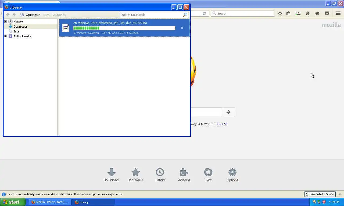The height and width of the screenshot is (206, 344).
Task: Click the search arrow button on start page
Action: (x=228, y=112)
